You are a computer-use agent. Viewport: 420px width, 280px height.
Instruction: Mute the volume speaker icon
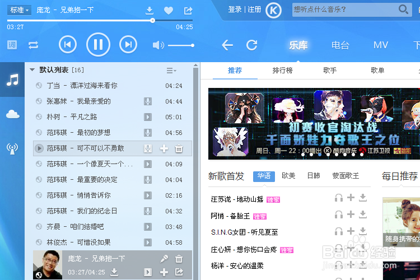pos(158,45)
